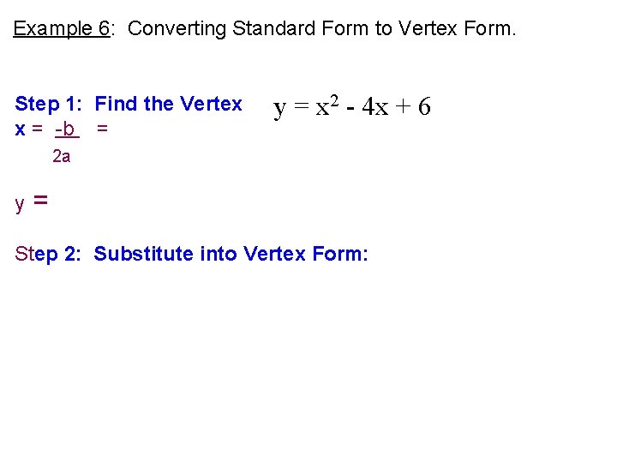Image resolution: width=617 pixels, height=463 pixels.
Task: Click the bold maroon equals sign after y
Action: coord(40,200)
